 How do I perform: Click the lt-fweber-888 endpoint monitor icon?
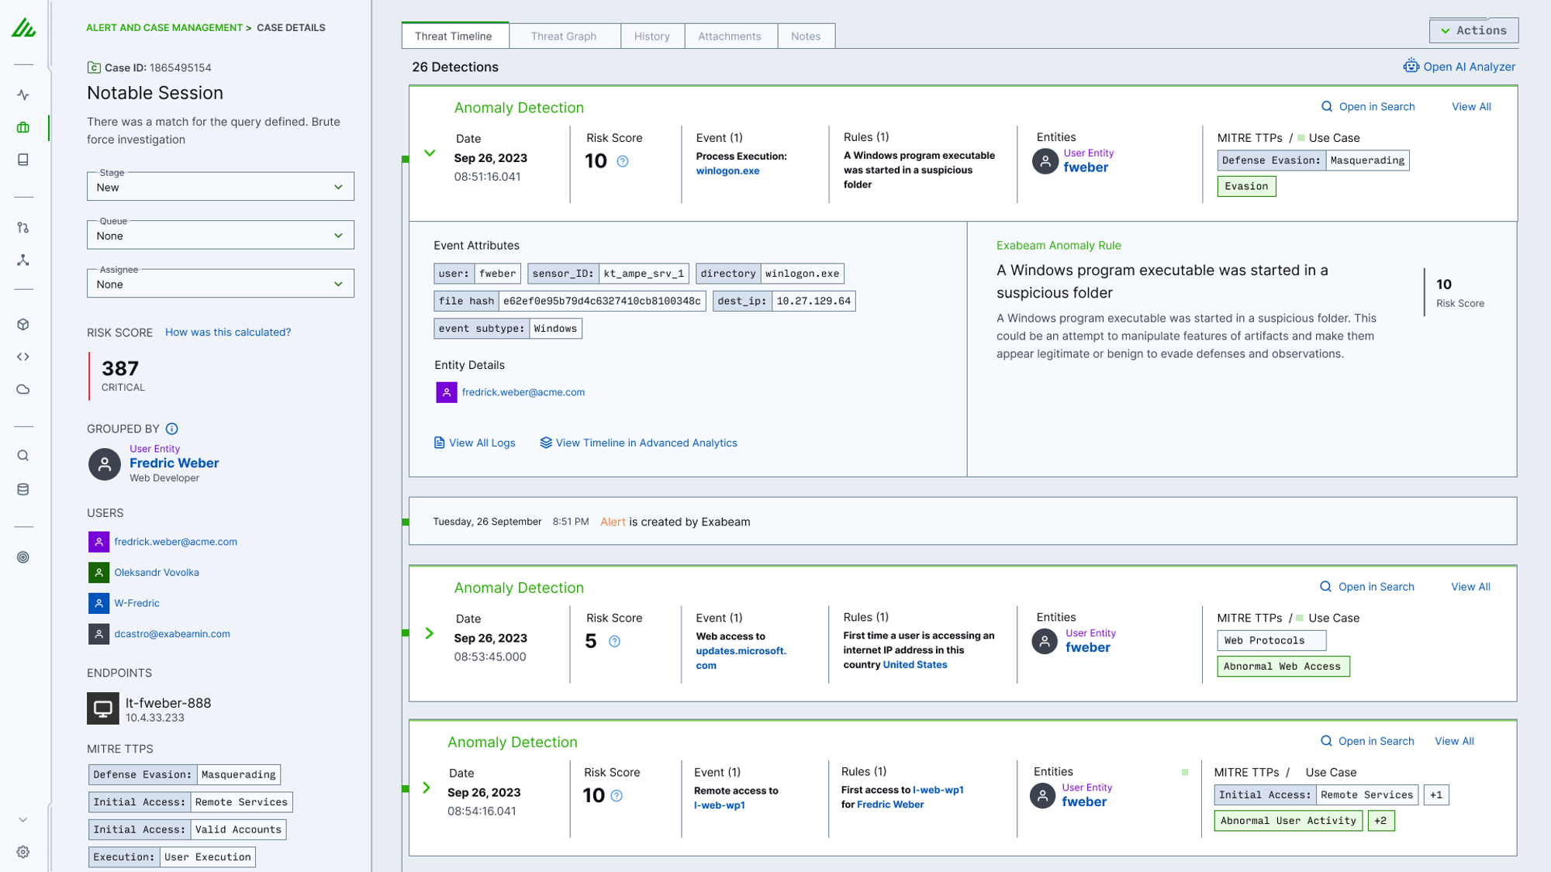click(102, 708)
